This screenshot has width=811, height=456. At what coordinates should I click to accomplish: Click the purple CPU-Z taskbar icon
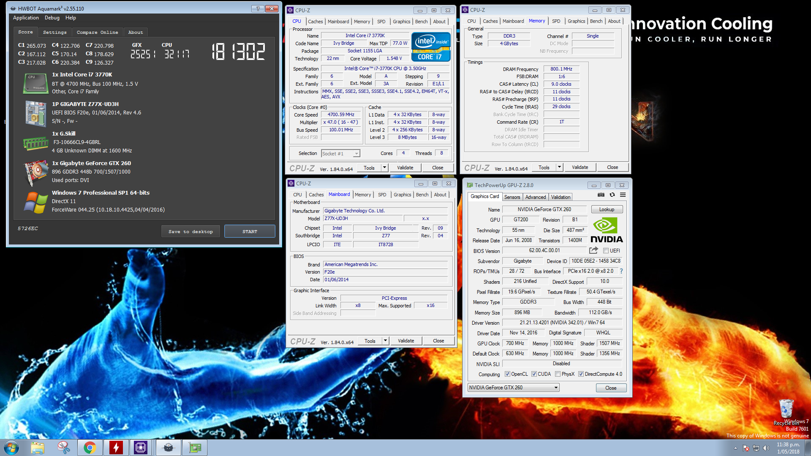click(x=141, y=448)
